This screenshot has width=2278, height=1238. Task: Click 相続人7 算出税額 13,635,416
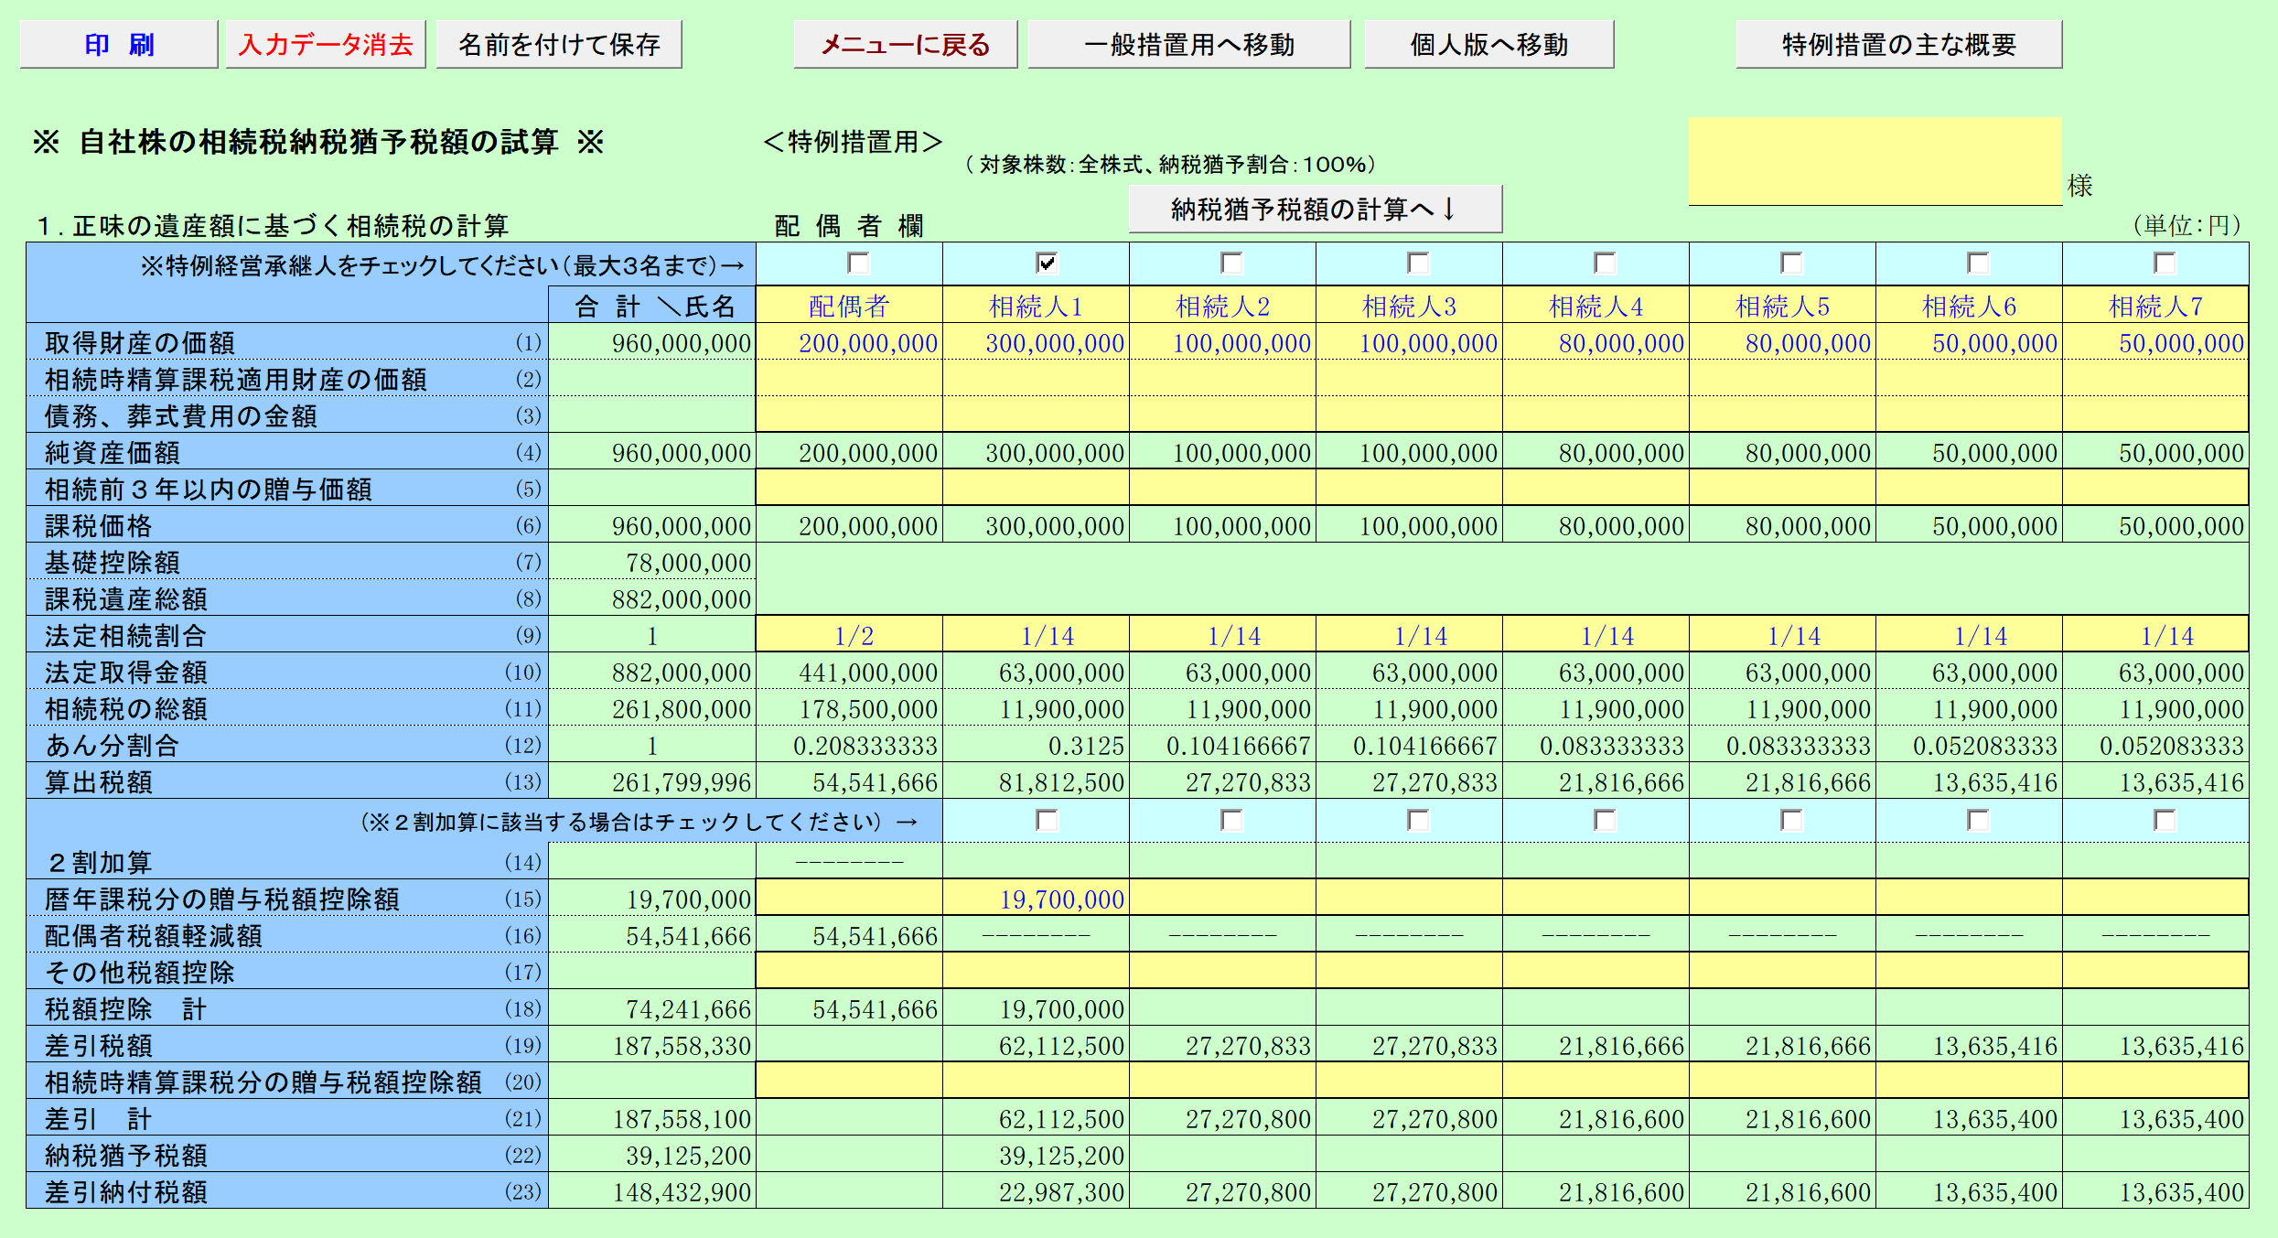point(2155,781)
